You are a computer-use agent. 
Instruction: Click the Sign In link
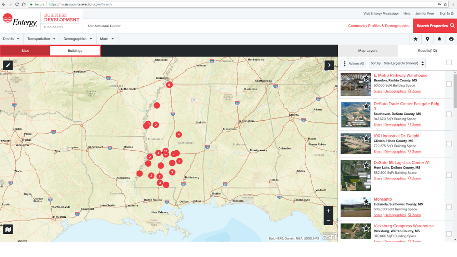[x=446, y=14]
